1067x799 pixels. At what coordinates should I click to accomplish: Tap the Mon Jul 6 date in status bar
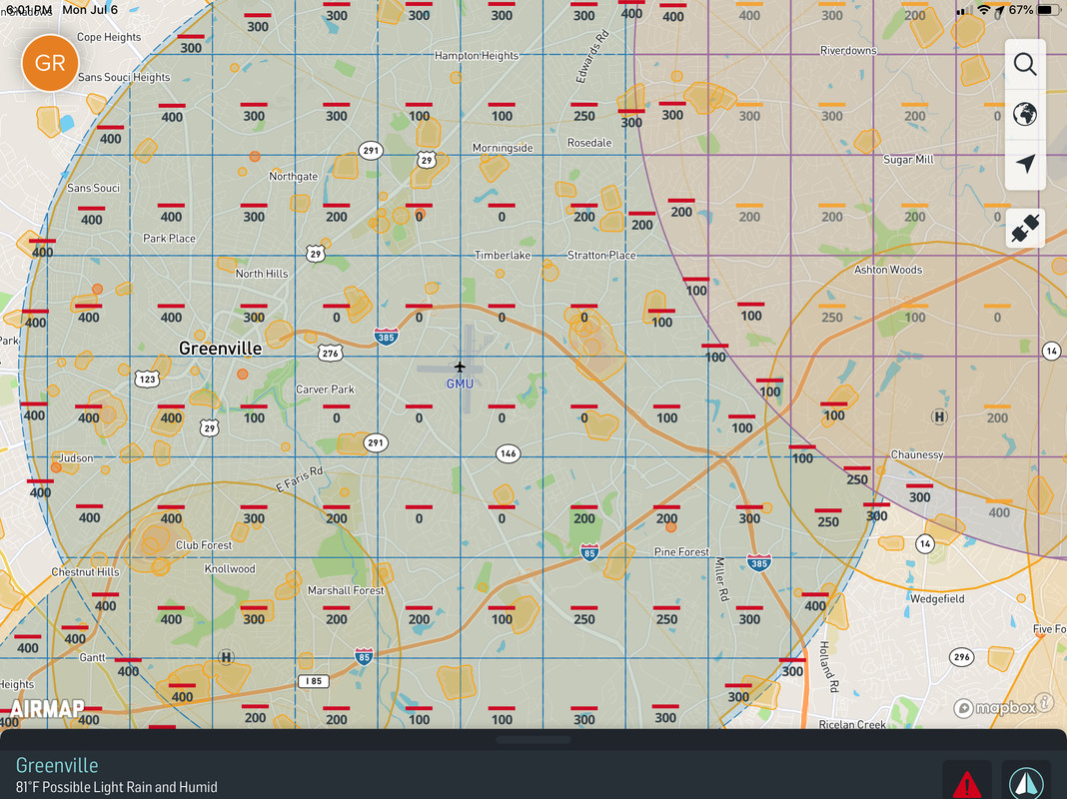[90, 10]
